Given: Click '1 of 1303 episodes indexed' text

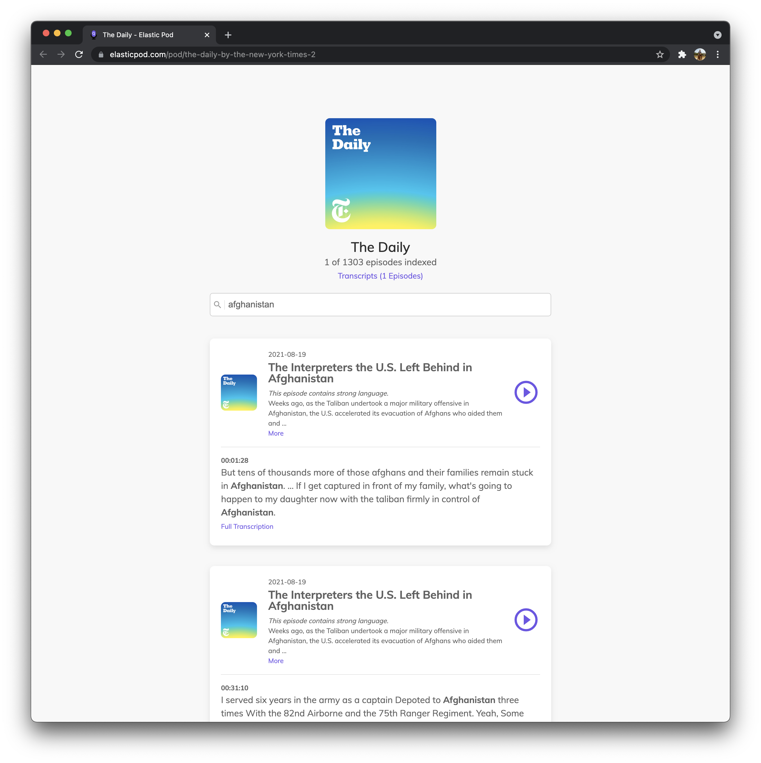Looking at the screenshot, I should tap(380, 262).
